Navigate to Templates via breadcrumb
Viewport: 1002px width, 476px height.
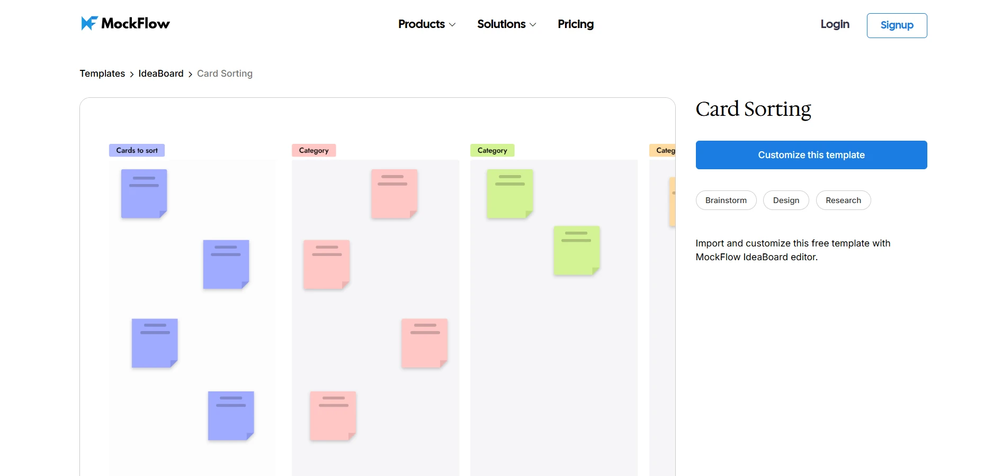point(102,74)
